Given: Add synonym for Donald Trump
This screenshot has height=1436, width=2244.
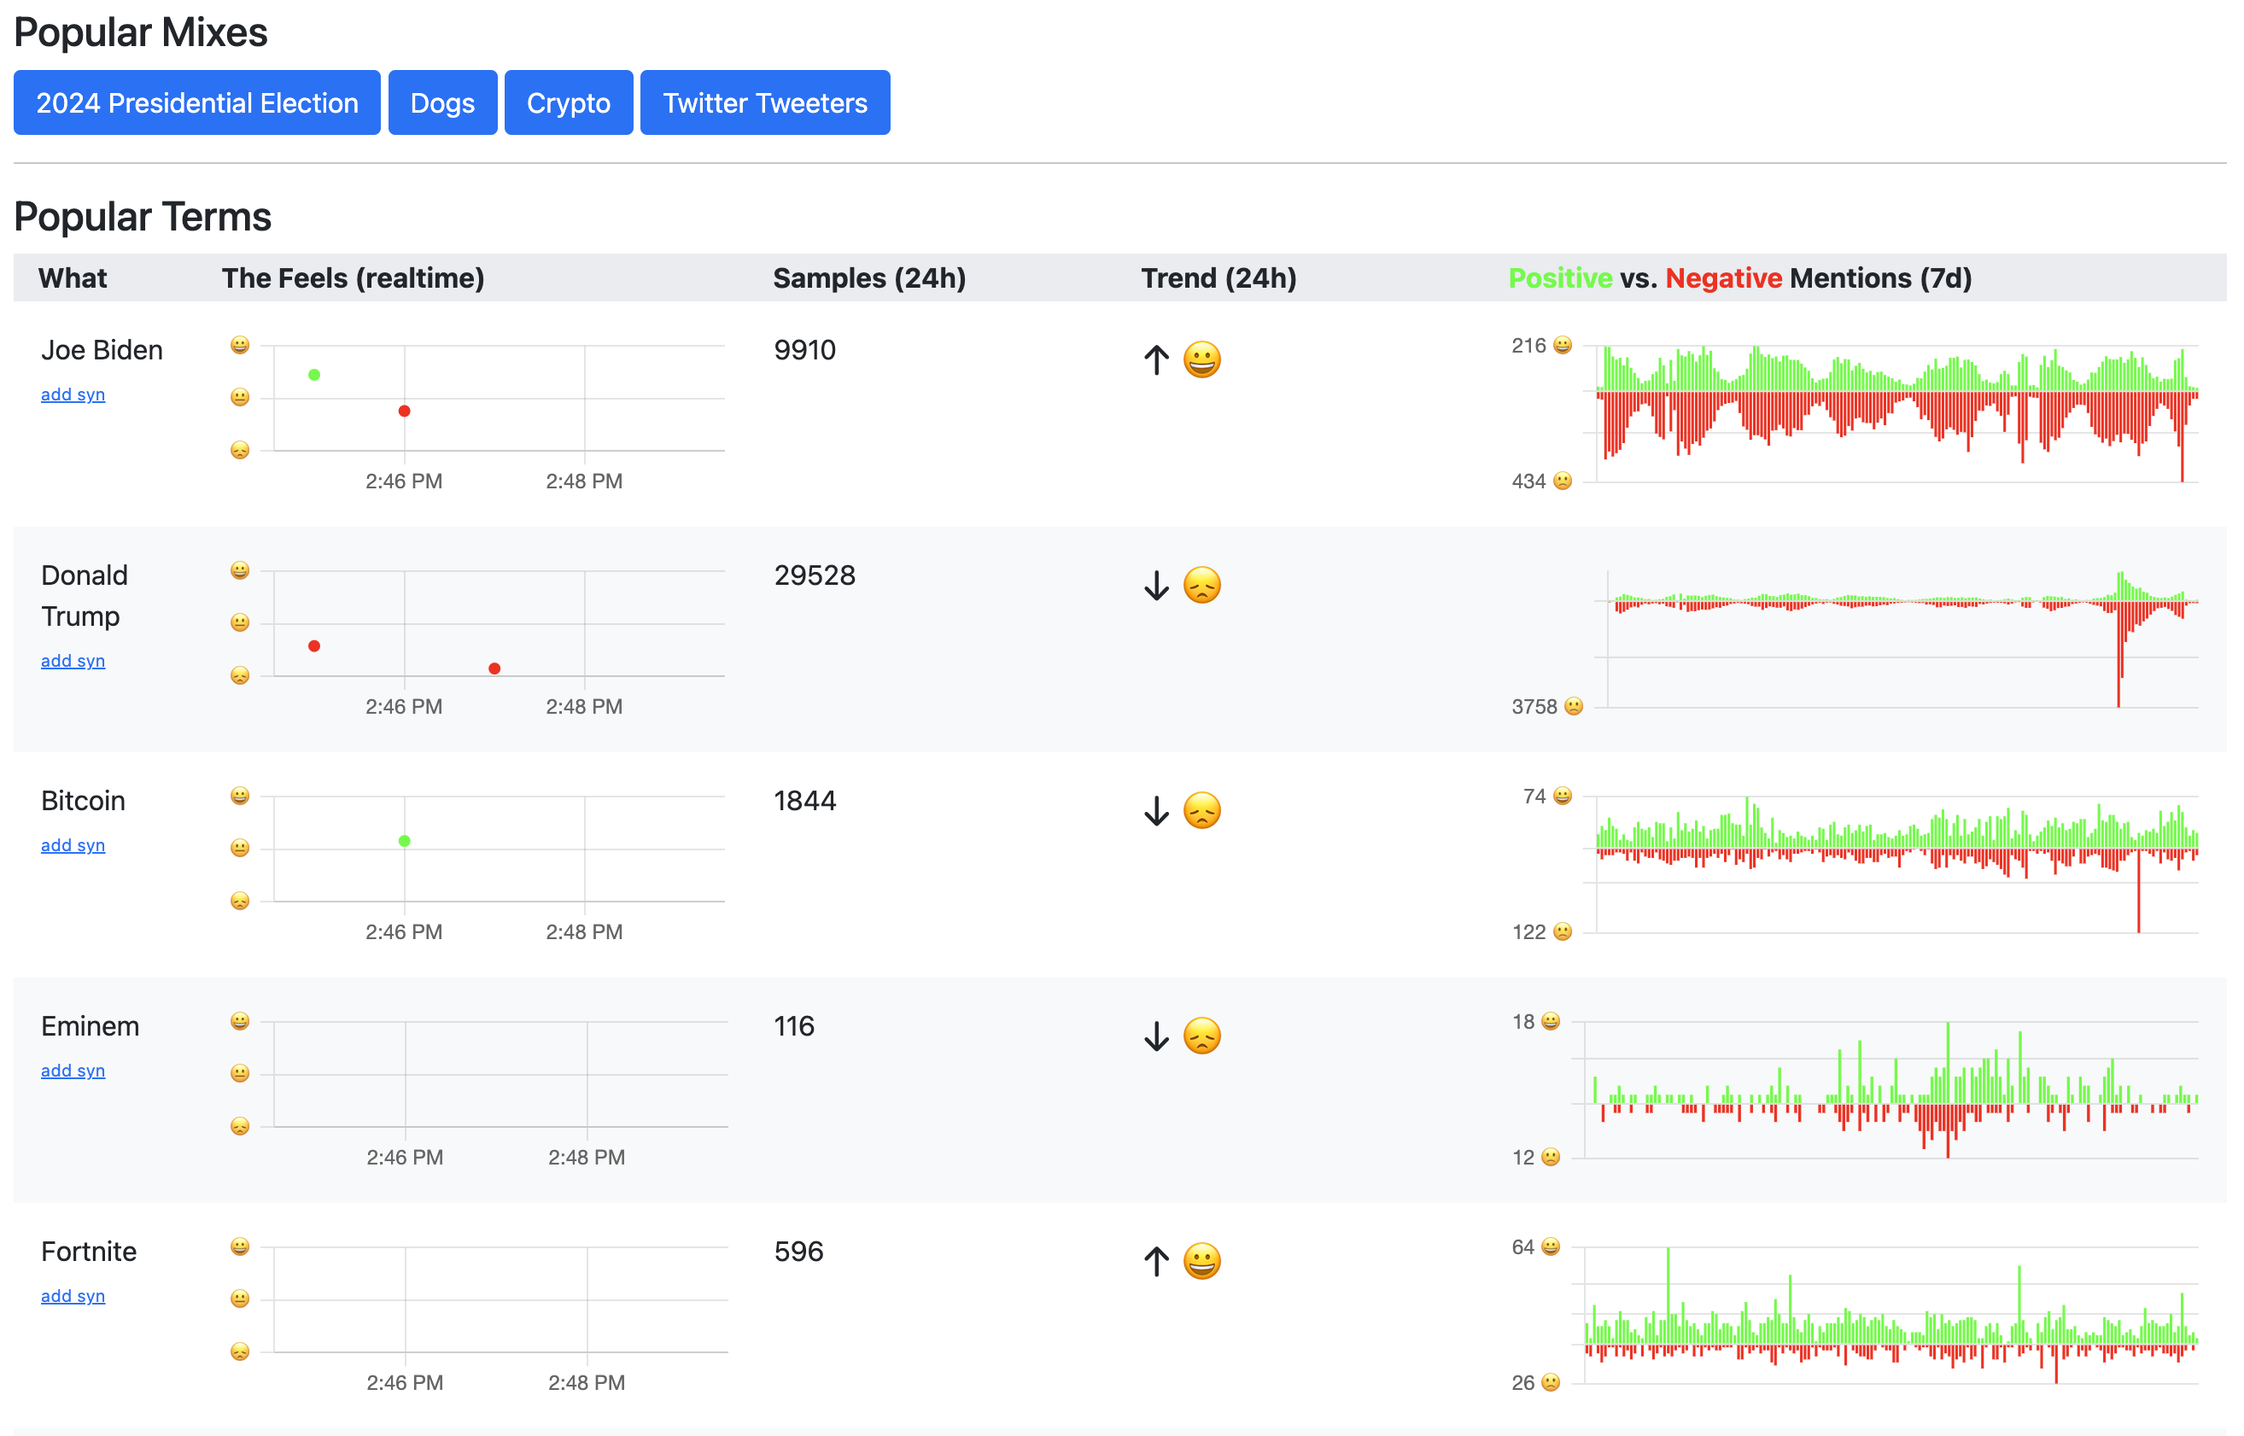Looking at the screenshot, I should (73, 660).
